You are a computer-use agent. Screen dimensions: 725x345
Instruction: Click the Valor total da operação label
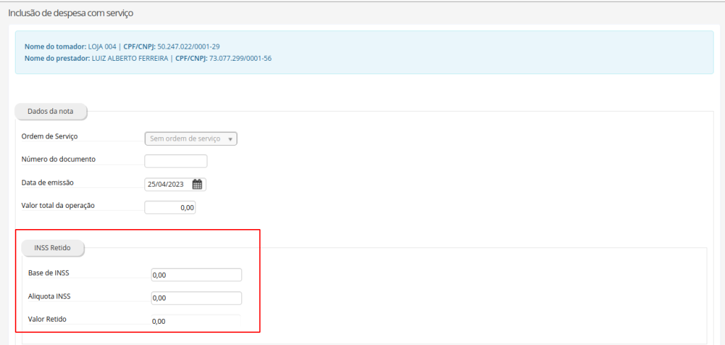[58, 206]
